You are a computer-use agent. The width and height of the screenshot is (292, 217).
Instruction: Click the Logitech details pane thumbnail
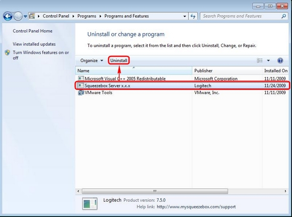(90, 204)
